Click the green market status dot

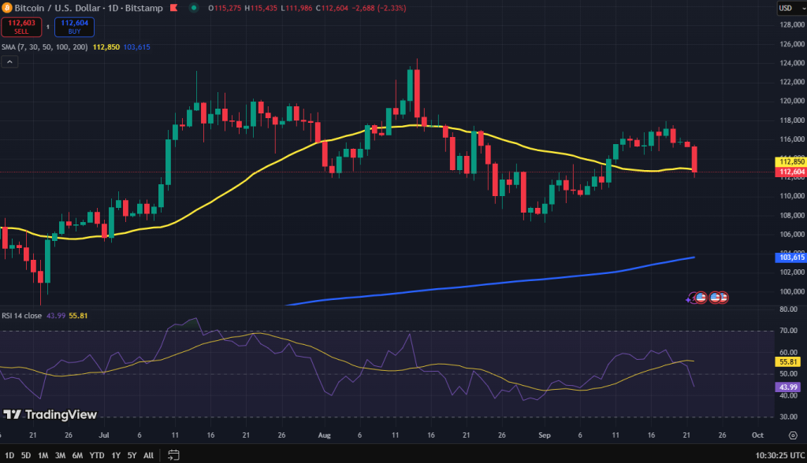point(193,8)
